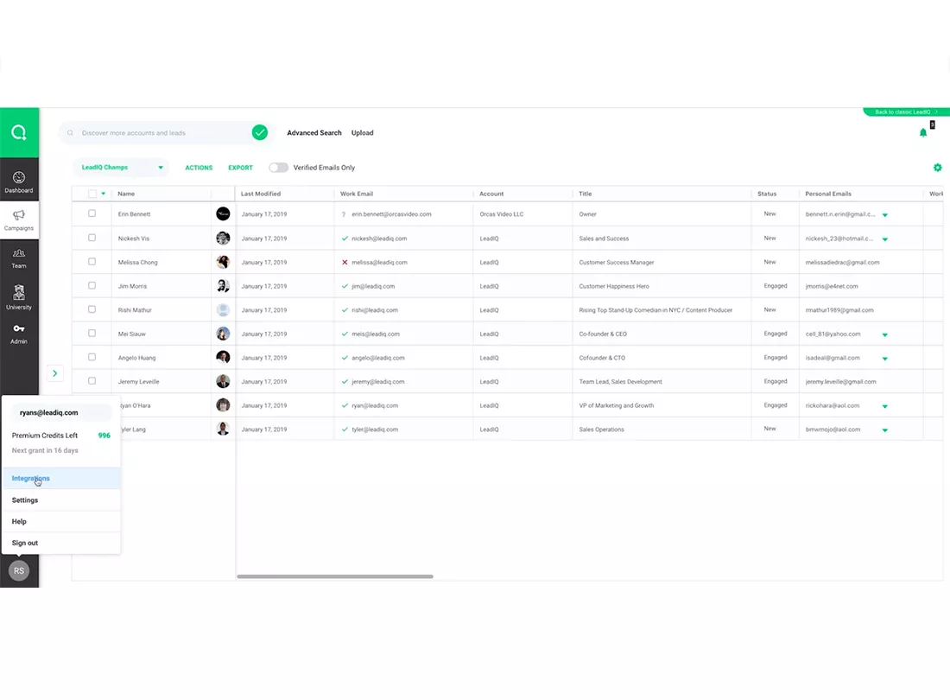Expand personal emails for nickesh_23@hotmail
Image resolution: width=950 pixels, height=700 pixels.
click(884, 239)
